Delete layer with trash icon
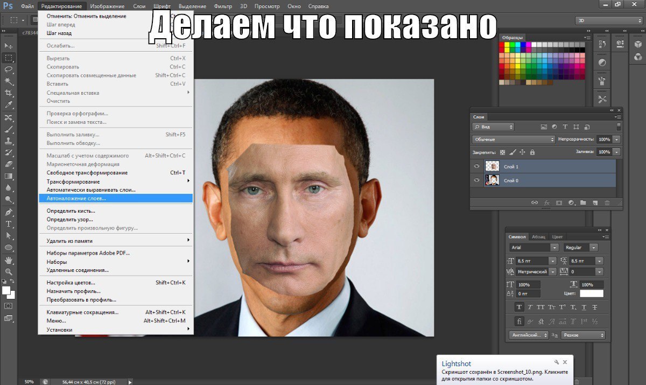This screenshot has width=646, height=385. 607,202
